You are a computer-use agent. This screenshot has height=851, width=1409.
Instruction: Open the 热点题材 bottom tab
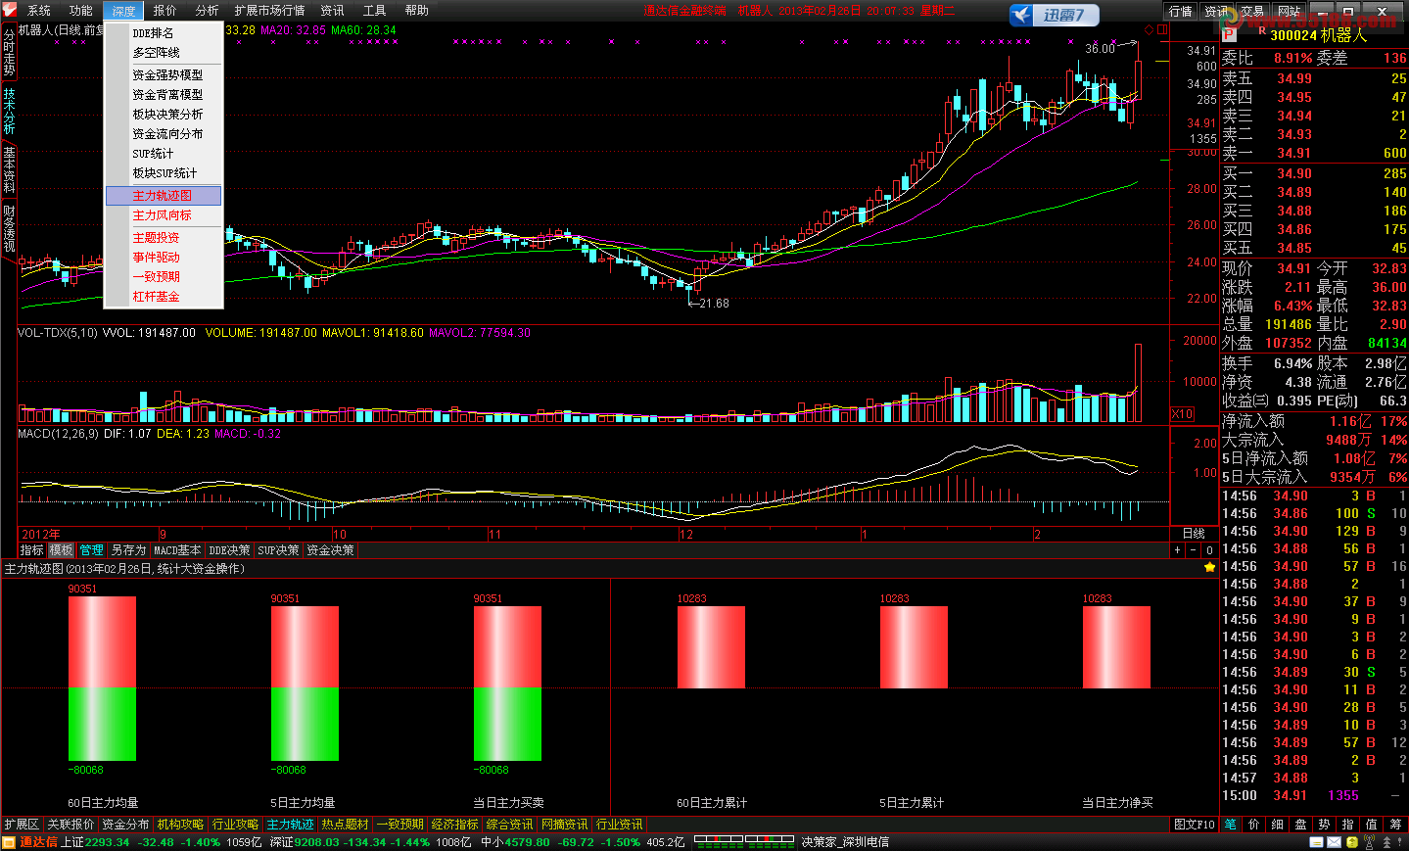coord(346,825)
